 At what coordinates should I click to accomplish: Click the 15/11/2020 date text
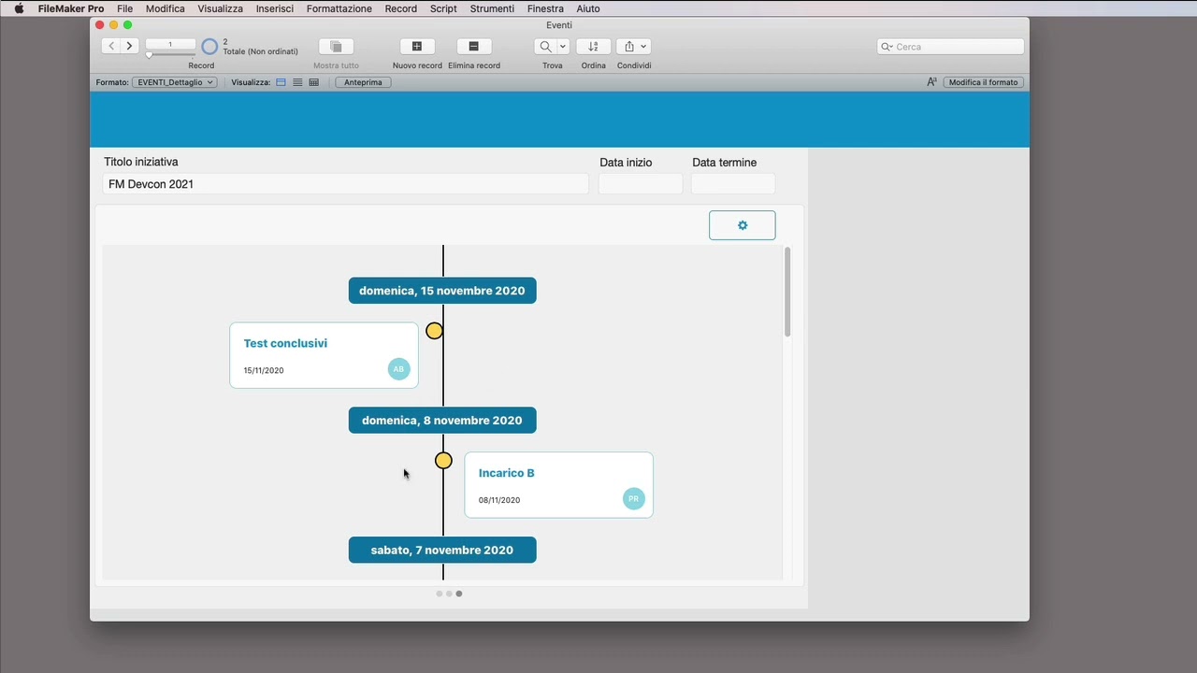[264, 370]
